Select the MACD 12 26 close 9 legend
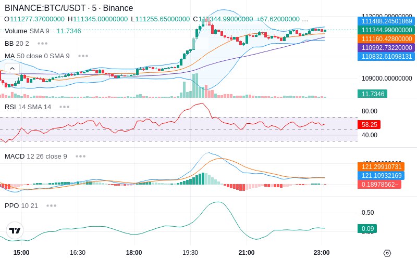 (x=36, y=157)
